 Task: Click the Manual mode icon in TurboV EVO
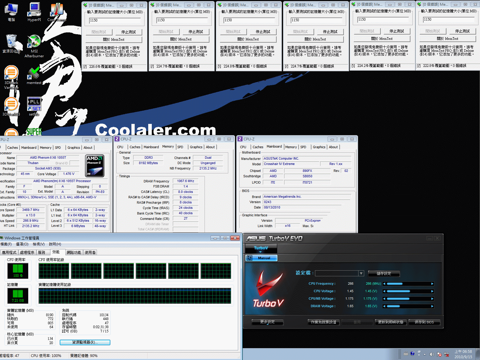[249, 258]
